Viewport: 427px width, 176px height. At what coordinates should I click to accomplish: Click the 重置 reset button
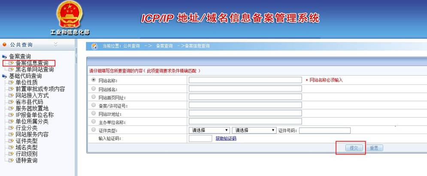[374, 148]
